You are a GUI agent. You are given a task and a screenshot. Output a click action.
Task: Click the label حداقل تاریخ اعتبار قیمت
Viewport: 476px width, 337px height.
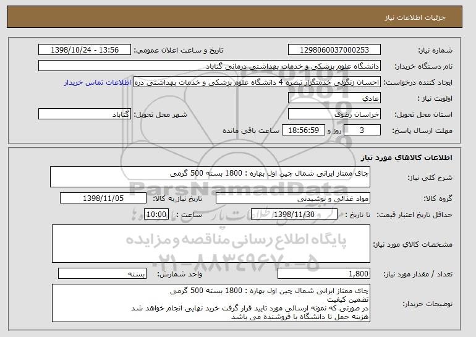coord(415,215)
